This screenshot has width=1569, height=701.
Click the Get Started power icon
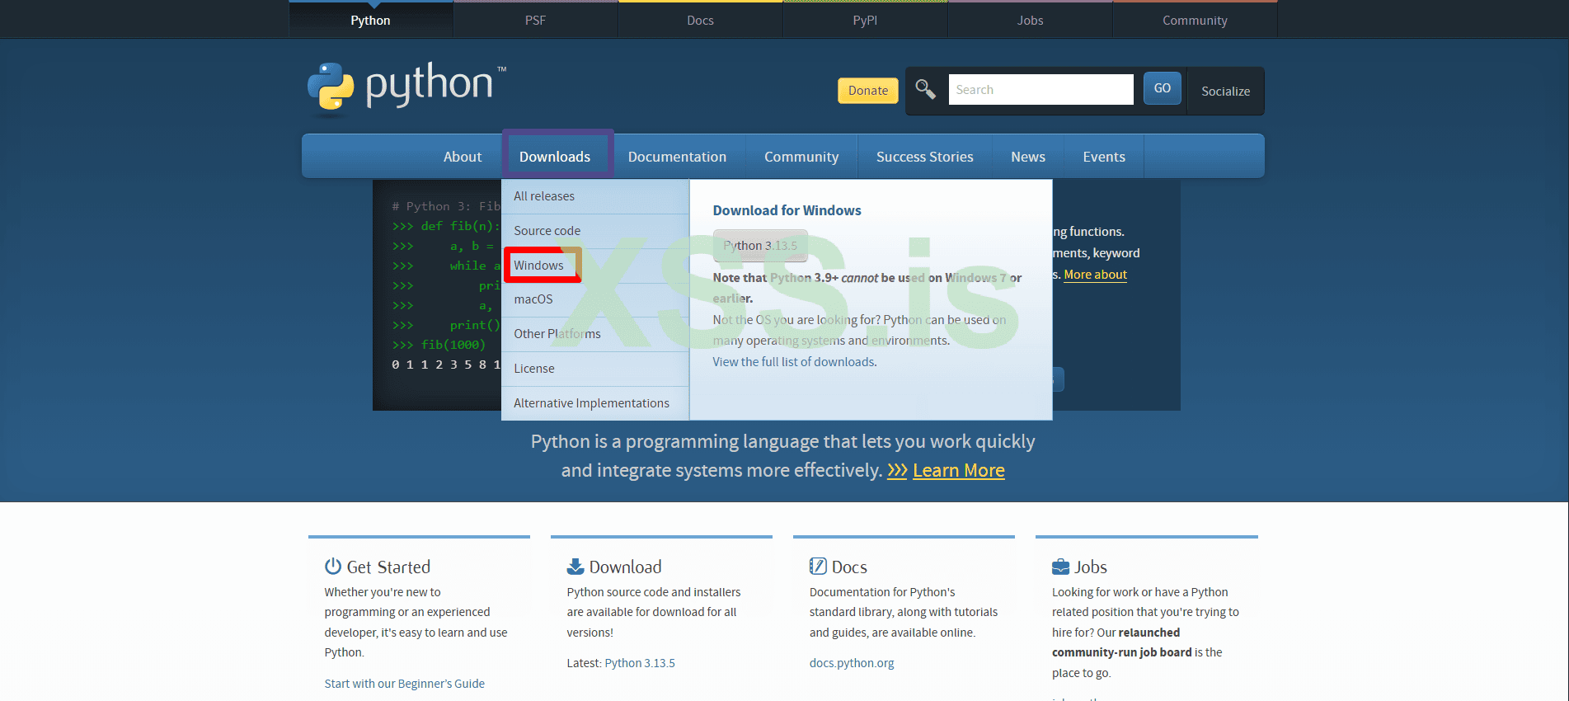coord(333,567)
